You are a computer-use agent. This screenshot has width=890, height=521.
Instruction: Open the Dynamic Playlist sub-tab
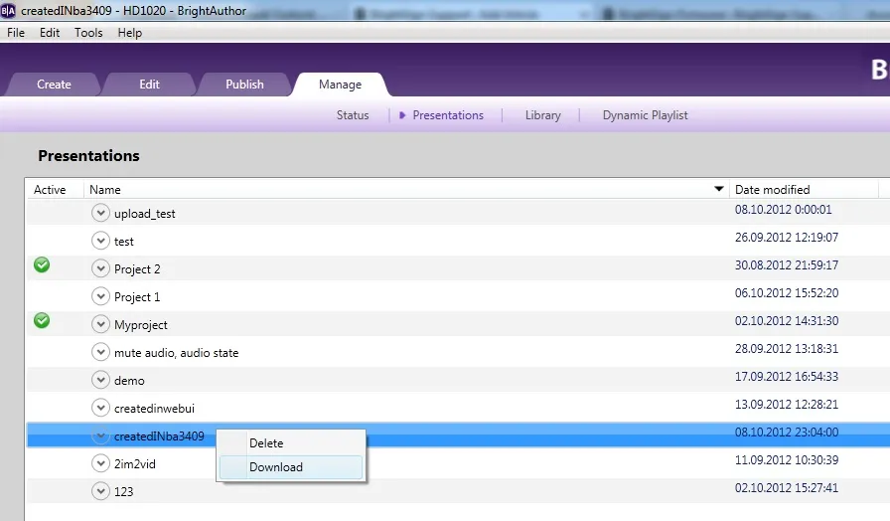pyautogui.click(x=645, y=115)
